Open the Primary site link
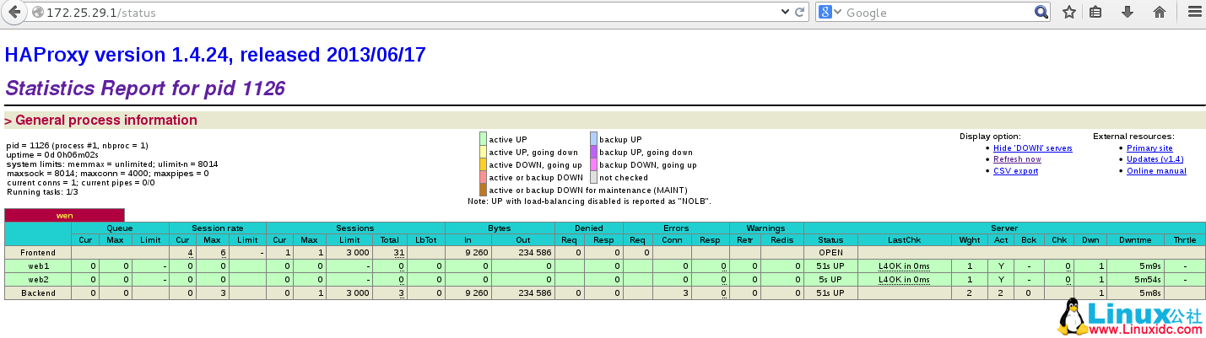Screen dimensions: 1206x338 1149,148
